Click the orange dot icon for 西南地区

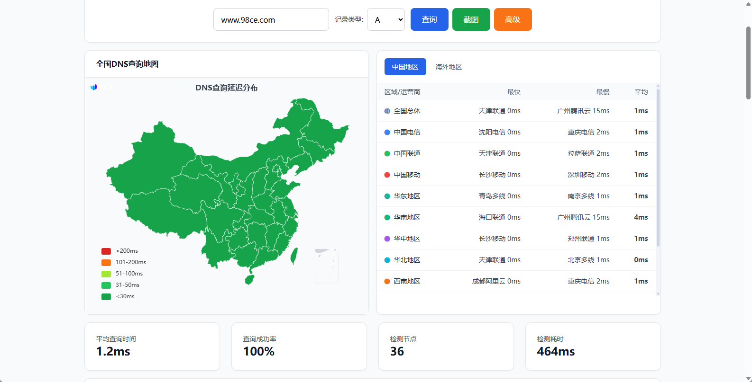point(387,281)
